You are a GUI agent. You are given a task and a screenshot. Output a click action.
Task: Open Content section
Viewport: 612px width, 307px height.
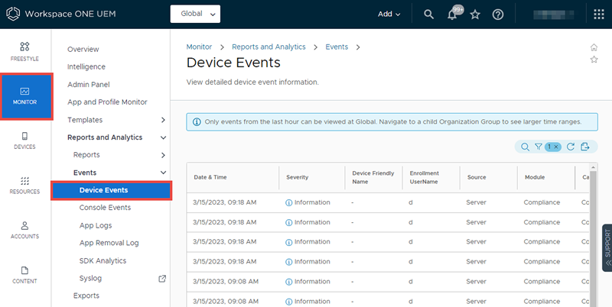point(24,275)
